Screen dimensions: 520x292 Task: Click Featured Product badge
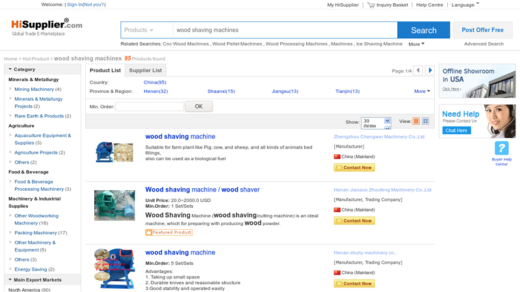point(169,232)
